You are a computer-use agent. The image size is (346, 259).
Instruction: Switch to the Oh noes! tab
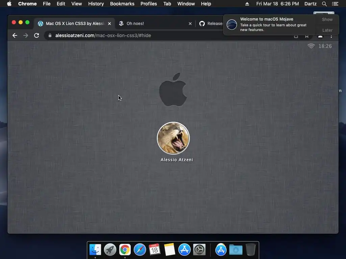(155, 24)
